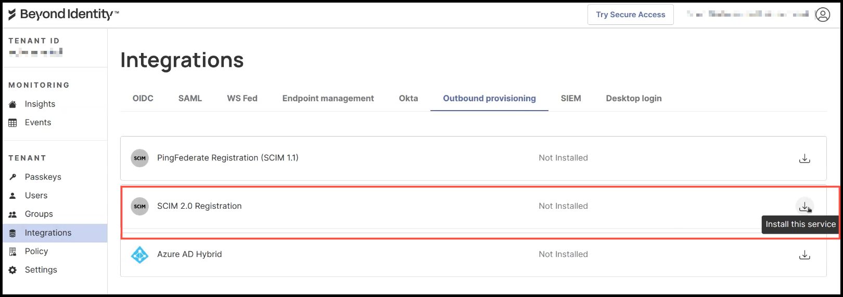Select the WS Fed tab

(242, 98)
